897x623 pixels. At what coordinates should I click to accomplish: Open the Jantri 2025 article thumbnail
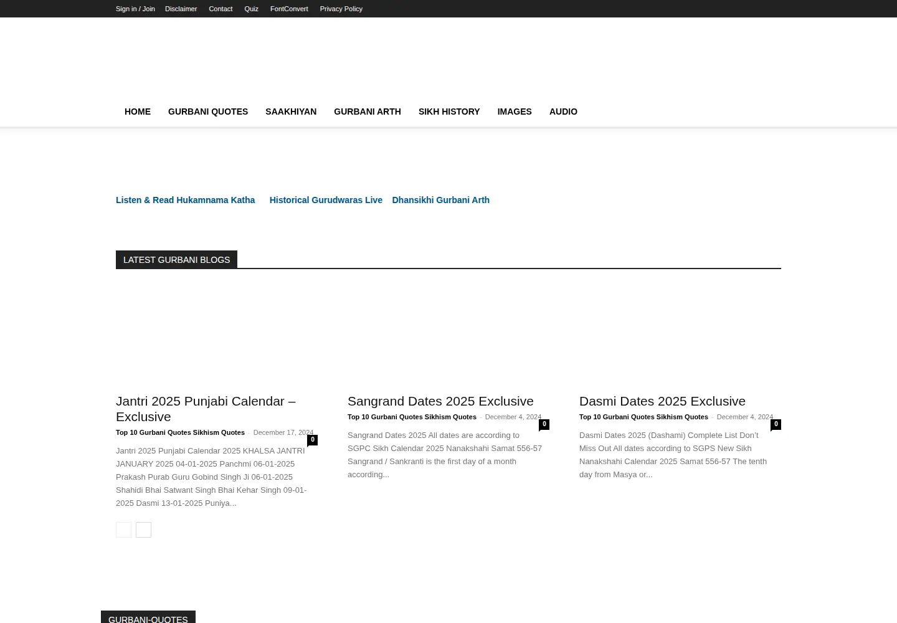tap(217, 336)
